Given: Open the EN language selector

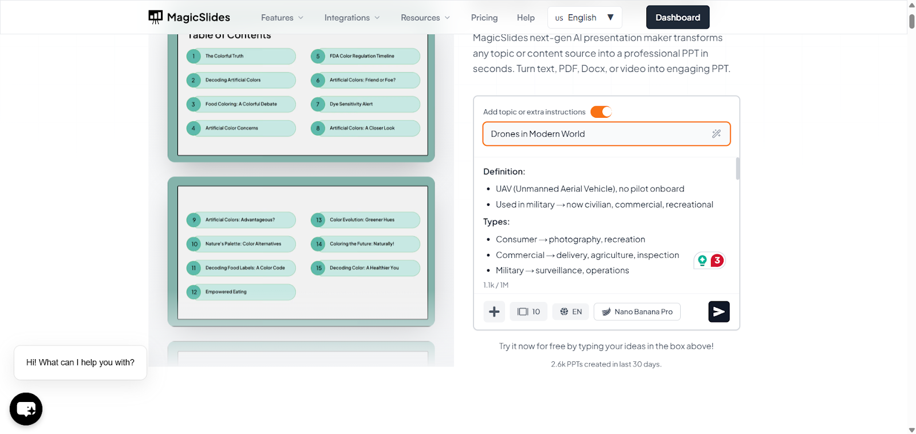Looking at the screenshot, I should click(571, 312).
